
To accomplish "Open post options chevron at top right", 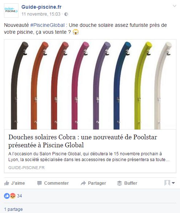I will (175, 6).
